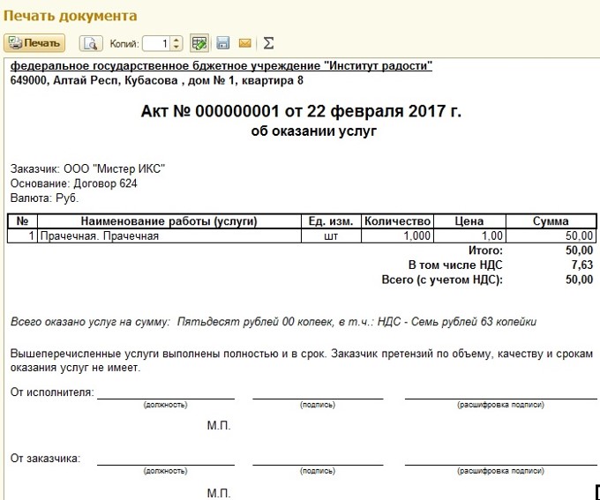
Task: Decrease copies count with down arrow
Action: pos(176,47)
